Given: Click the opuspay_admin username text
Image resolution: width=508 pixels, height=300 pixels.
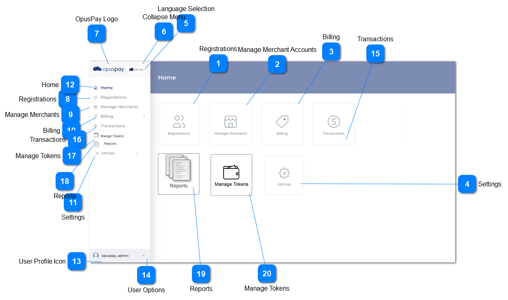Looking at the screenshot, I should tap(115, 256).
